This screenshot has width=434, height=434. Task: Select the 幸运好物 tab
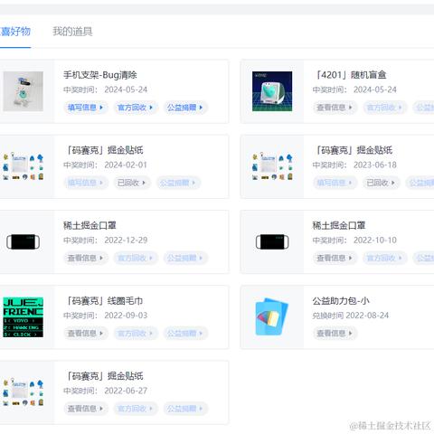(15, 32)
